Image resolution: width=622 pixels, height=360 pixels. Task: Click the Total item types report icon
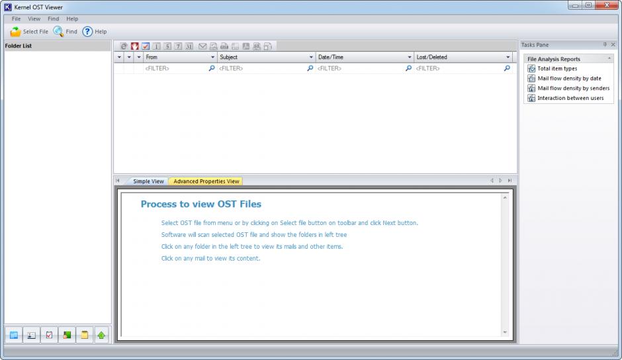click(531, 69)
